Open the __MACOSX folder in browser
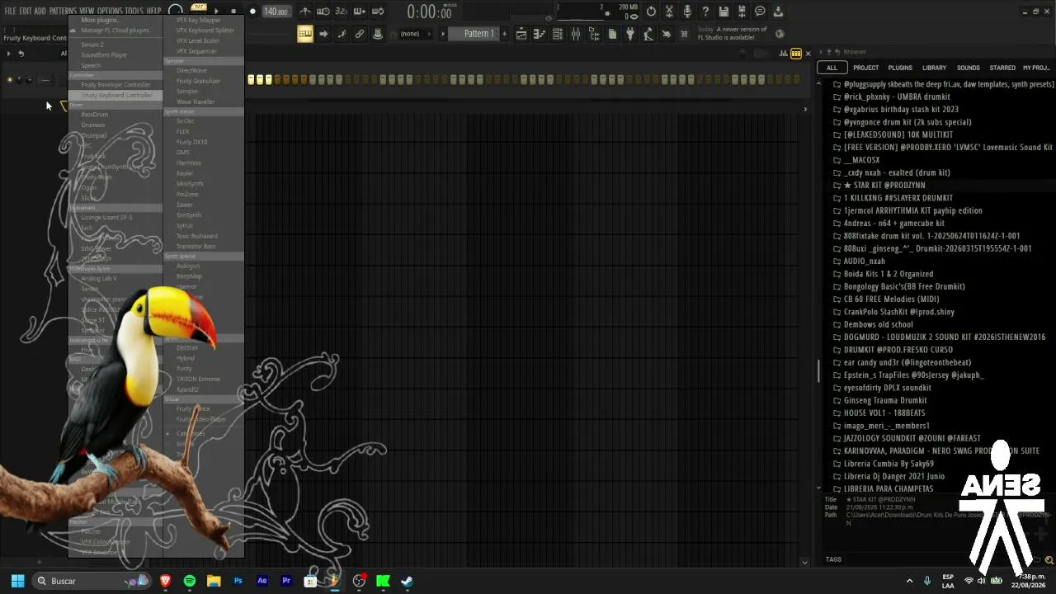 [x=861, y=160]
